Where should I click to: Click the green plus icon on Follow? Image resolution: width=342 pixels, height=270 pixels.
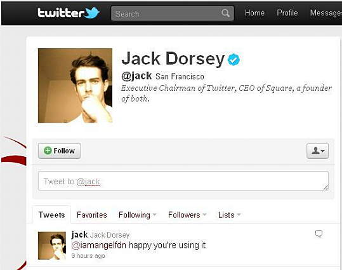coord(48,151)
